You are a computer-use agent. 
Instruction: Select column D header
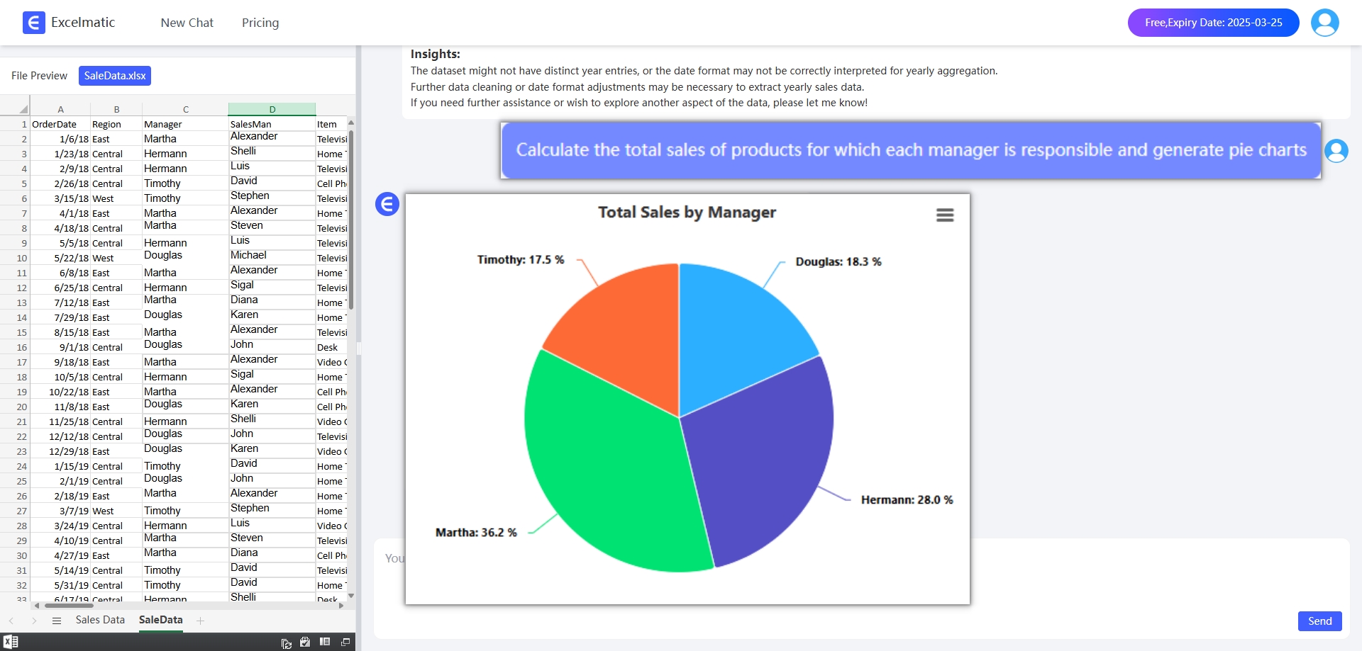[272, 109]
